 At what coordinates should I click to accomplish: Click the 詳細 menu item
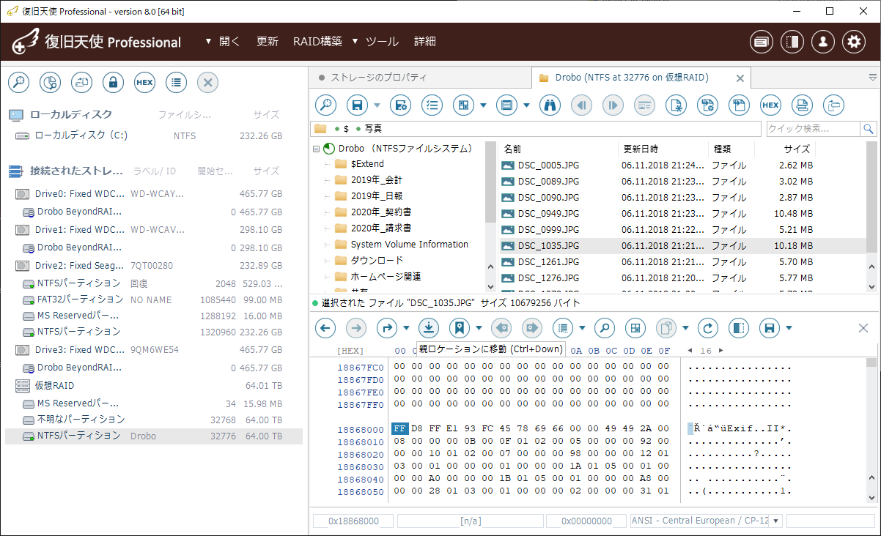click(x=425, y=42)
